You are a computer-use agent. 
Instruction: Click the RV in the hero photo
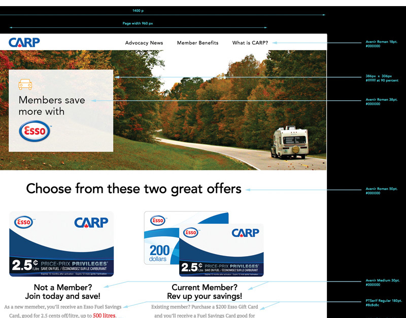289,143
